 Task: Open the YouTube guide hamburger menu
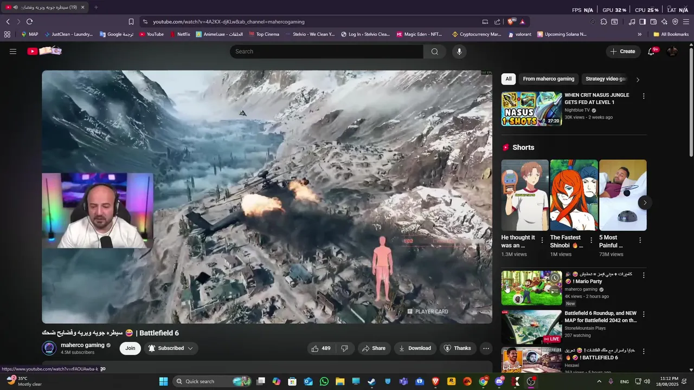pos(13,51)
